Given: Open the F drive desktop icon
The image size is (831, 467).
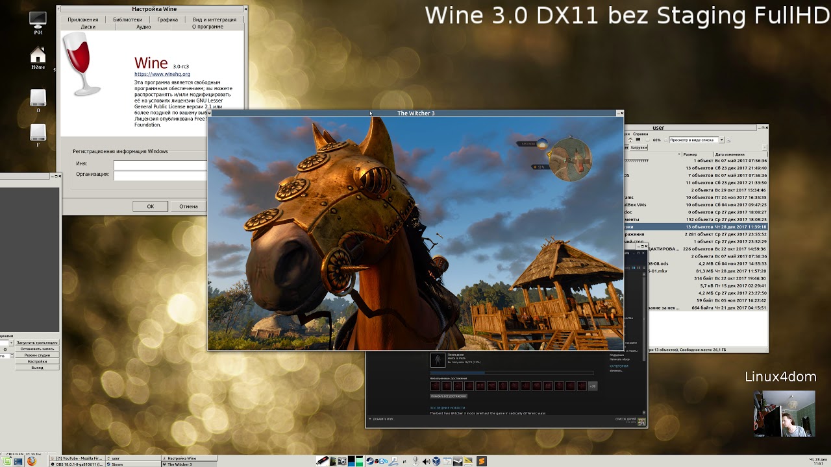Looking at the screenshot, I should click(38, 135).
